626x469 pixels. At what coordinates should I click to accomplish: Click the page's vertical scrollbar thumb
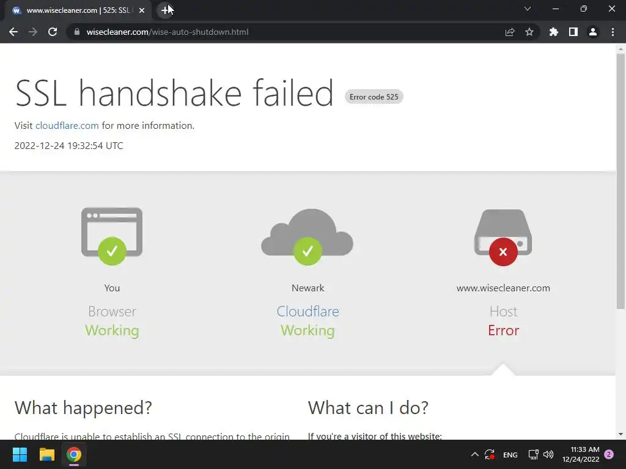pyautogui.click(x=620, y=181)
